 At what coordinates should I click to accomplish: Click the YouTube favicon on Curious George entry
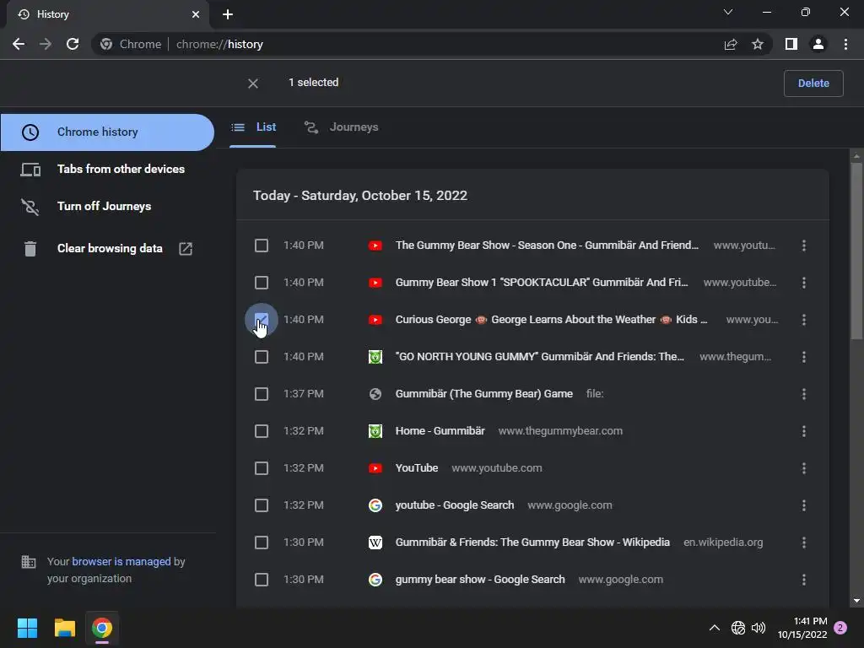(375, 320)
